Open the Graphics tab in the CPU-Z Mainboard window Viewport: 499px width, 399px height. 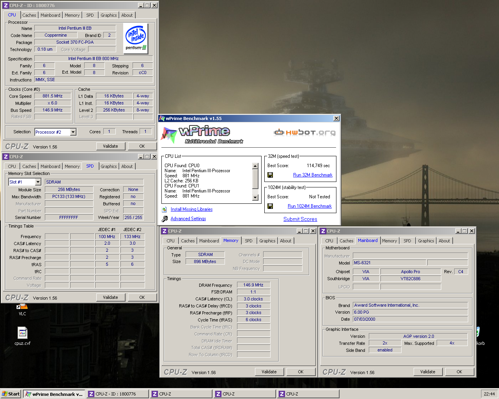[426, 241]
